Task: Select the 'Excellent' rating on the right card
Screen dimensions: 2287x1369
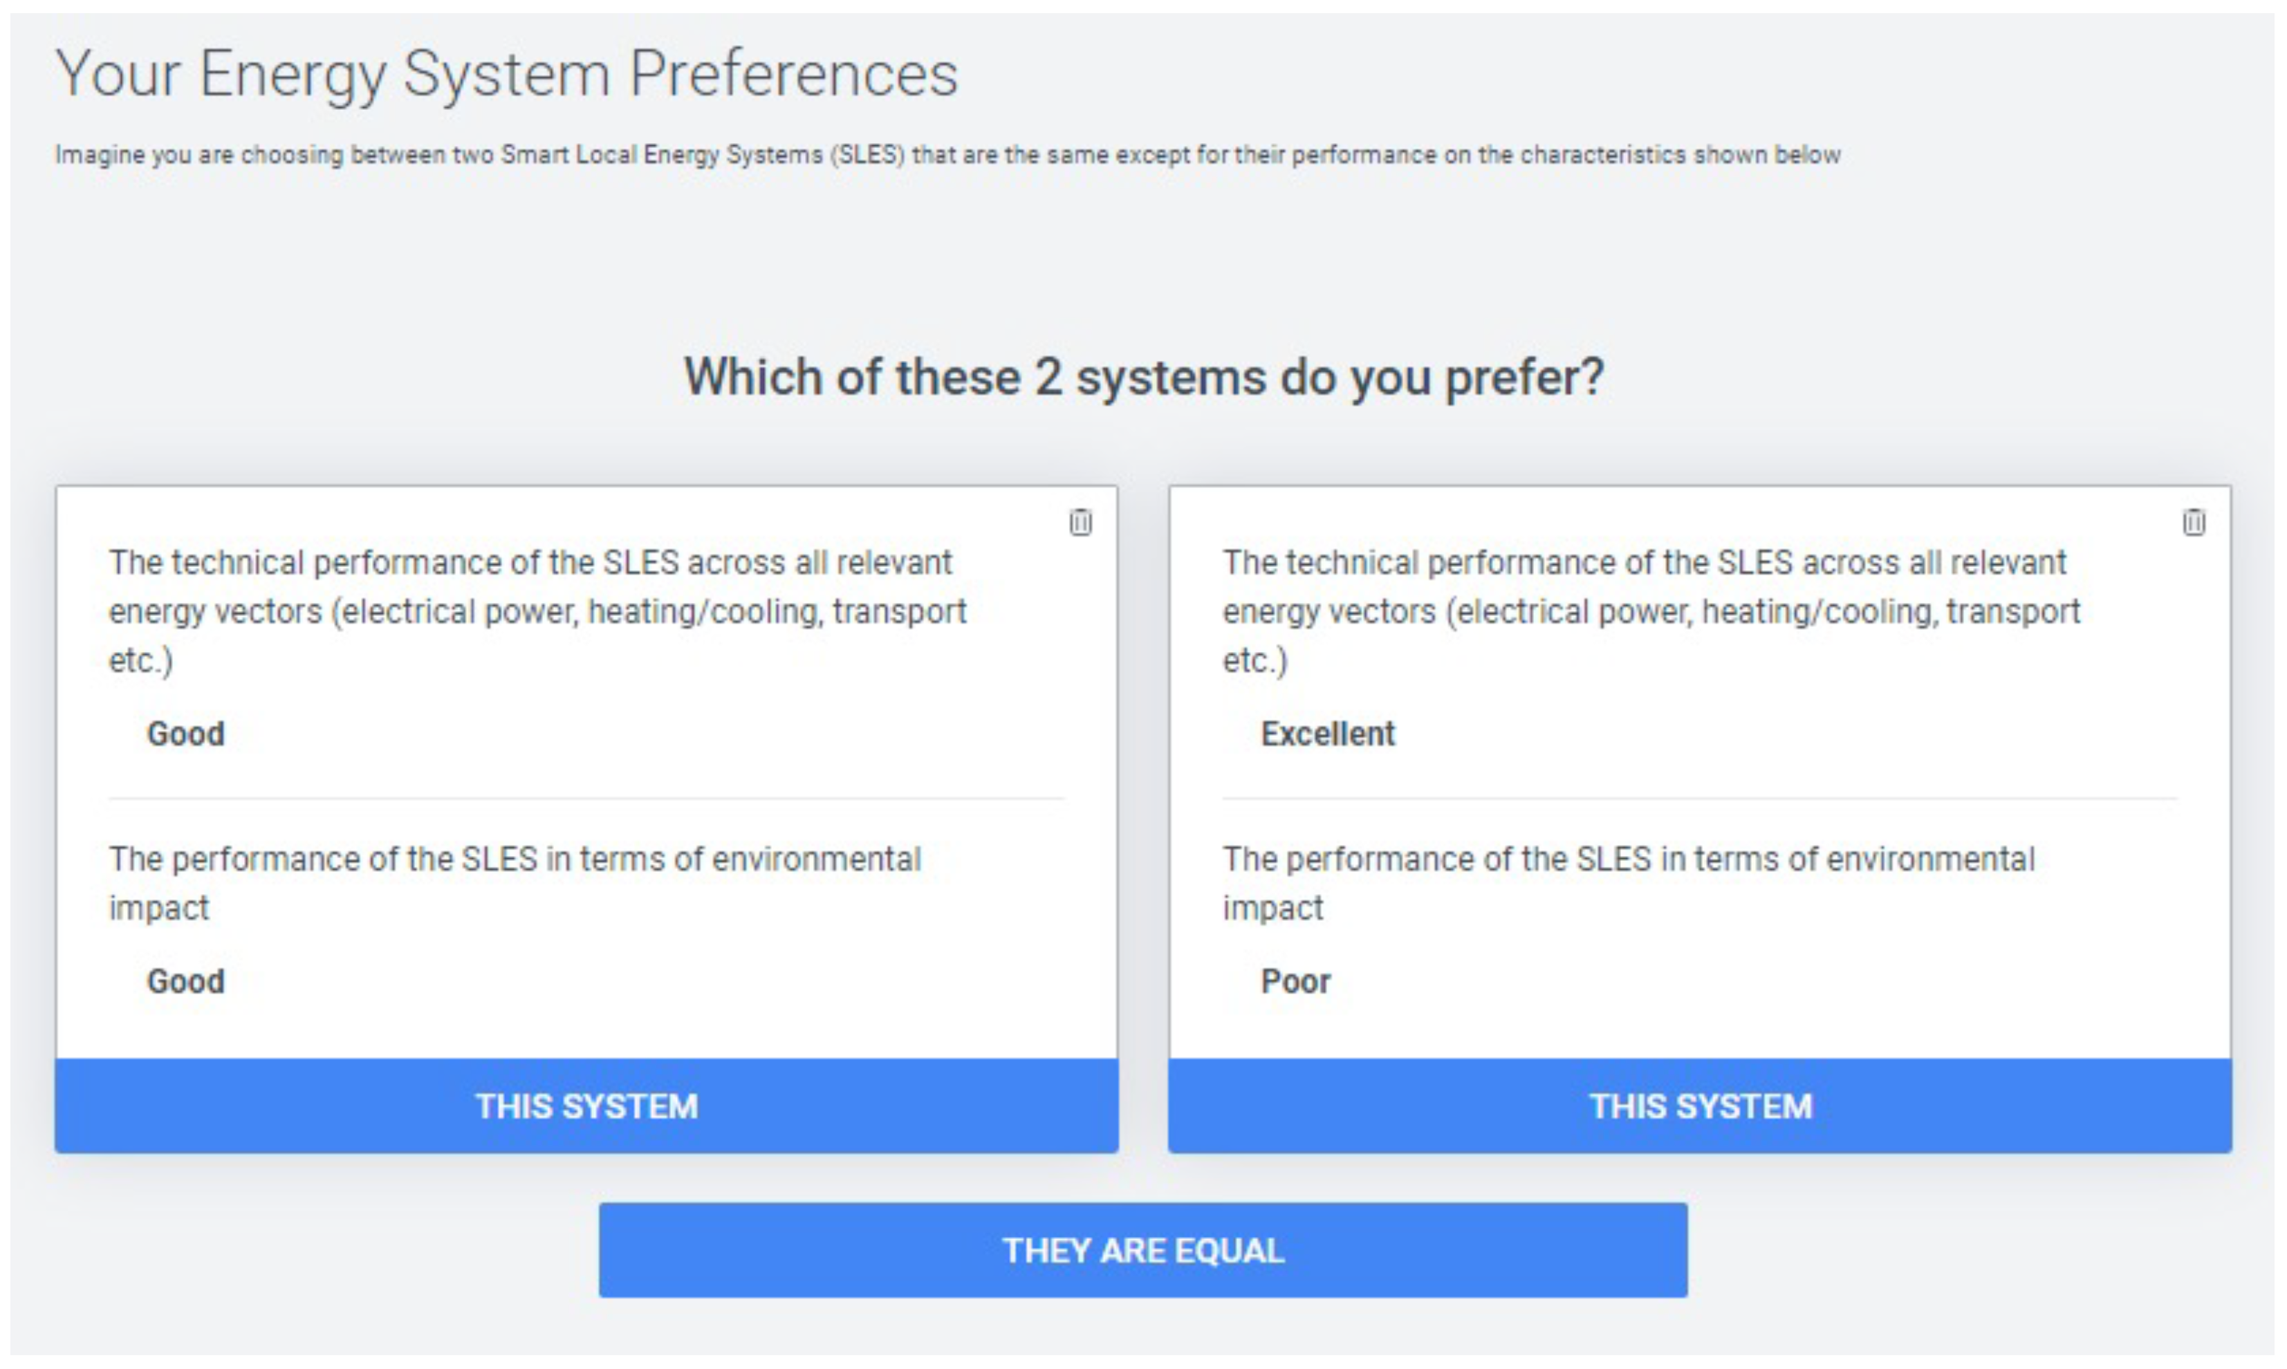Action: click(1328, 734)
